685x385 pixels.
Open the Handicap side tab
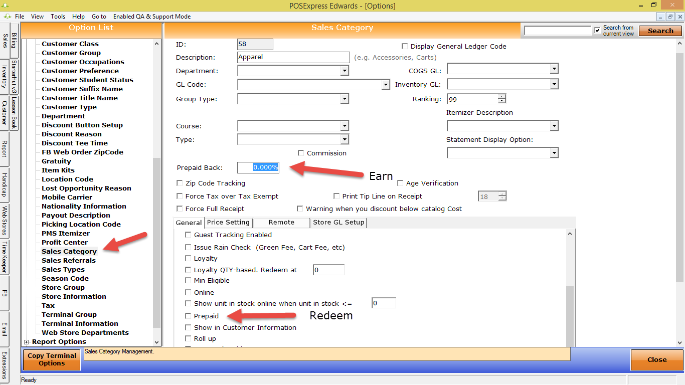click(x=5, y=184)
